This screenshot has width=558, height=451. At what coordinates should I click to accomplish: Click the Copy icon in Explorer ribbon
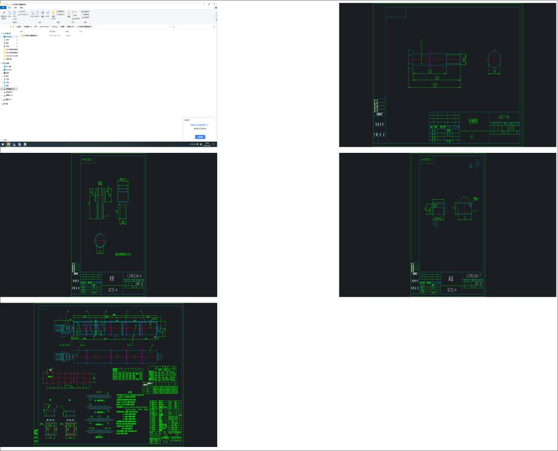click(10, 13)
